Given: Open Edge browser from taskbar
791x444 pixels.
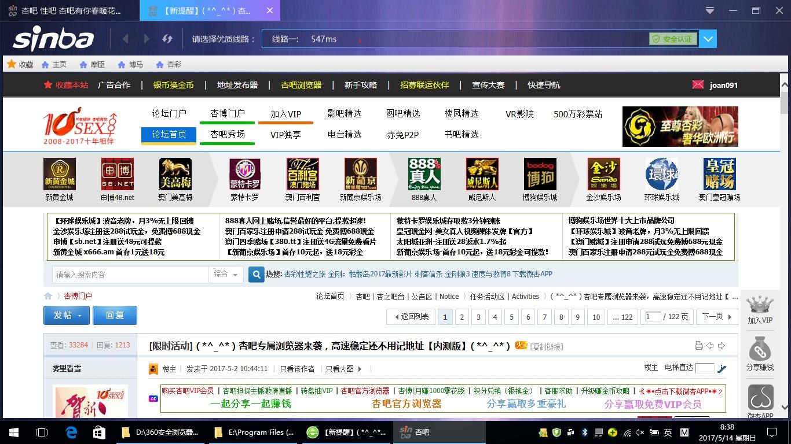Looking at the screenshot, I should pos(71,432).
